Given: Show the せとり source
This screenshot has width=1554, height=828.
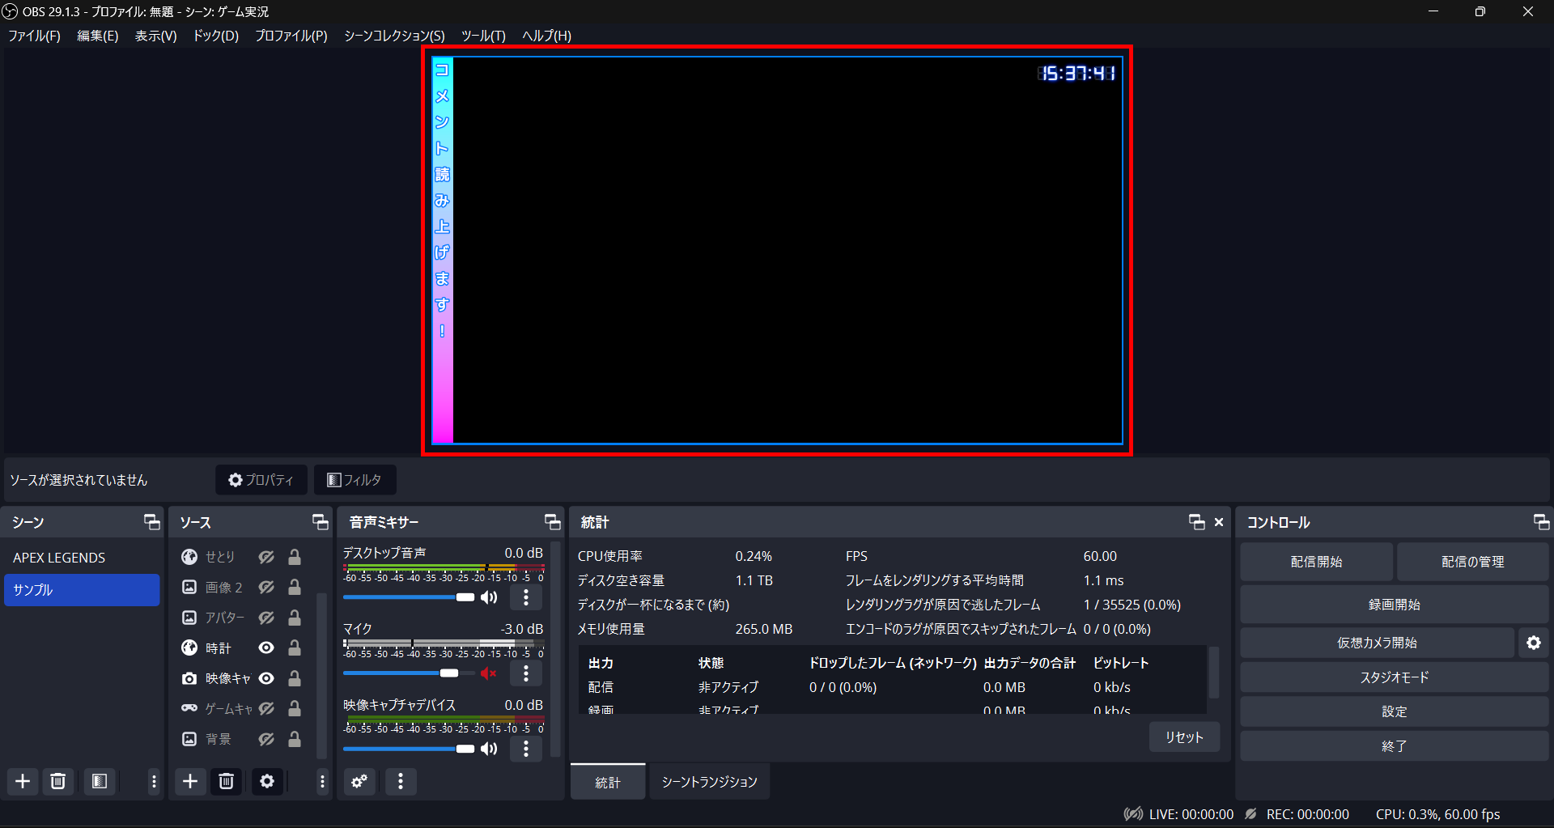Looking at the screenshot, I should (x=266, y=557).
